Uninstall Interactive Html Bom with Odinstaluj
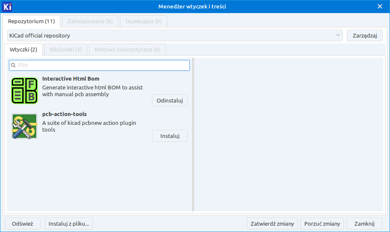This screenshot has height=232, width=390. click(170, 100)
